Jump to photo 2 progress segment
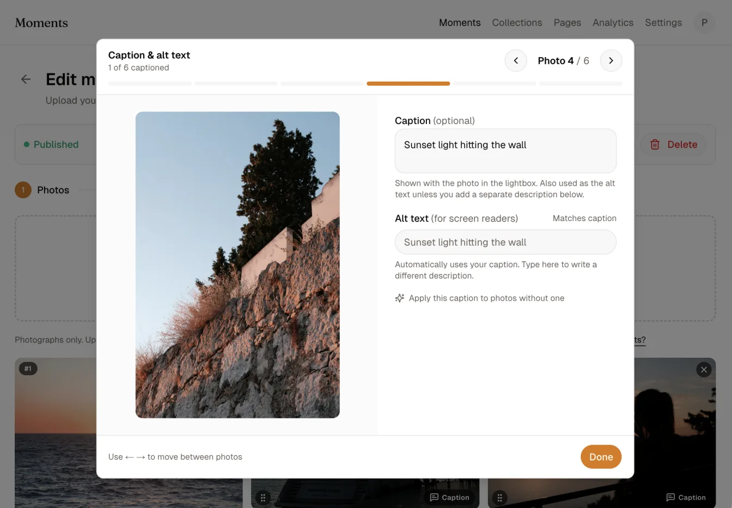The image size is (732, 508). (x=236, y=84)
